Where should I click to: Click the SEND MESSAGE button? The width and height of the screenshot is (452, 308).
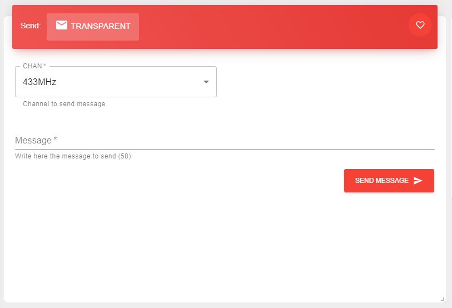(x=389, y=181)
